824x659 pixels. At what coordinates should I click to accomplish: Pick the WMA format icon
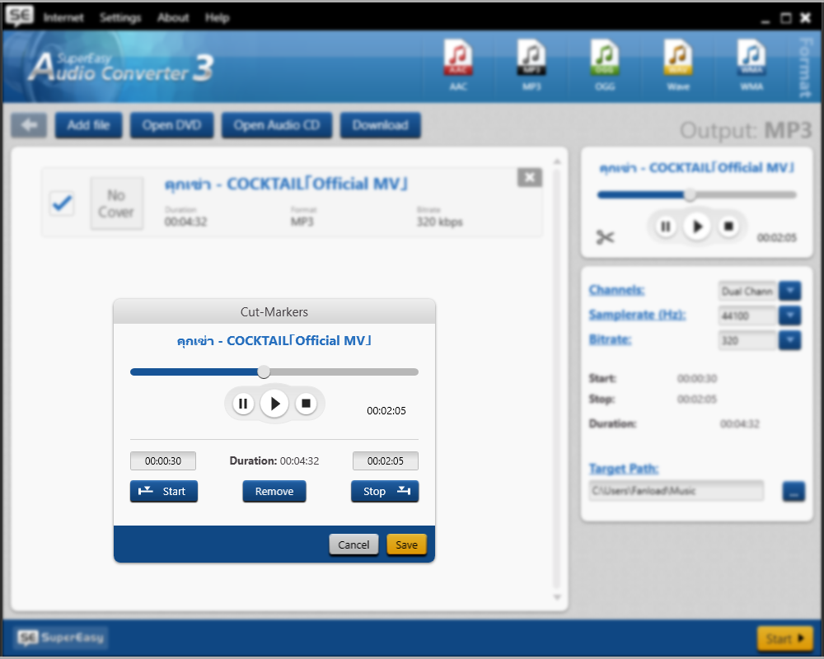(x=751, y=64)
